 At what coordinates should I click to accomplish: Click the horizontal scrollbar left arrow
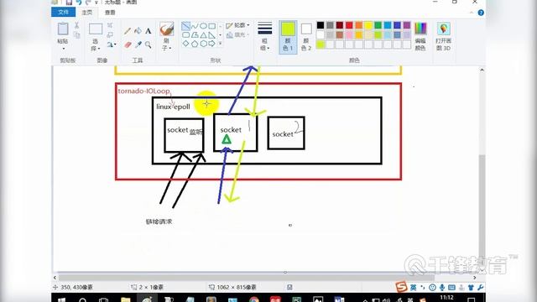(x=55, y=278)
